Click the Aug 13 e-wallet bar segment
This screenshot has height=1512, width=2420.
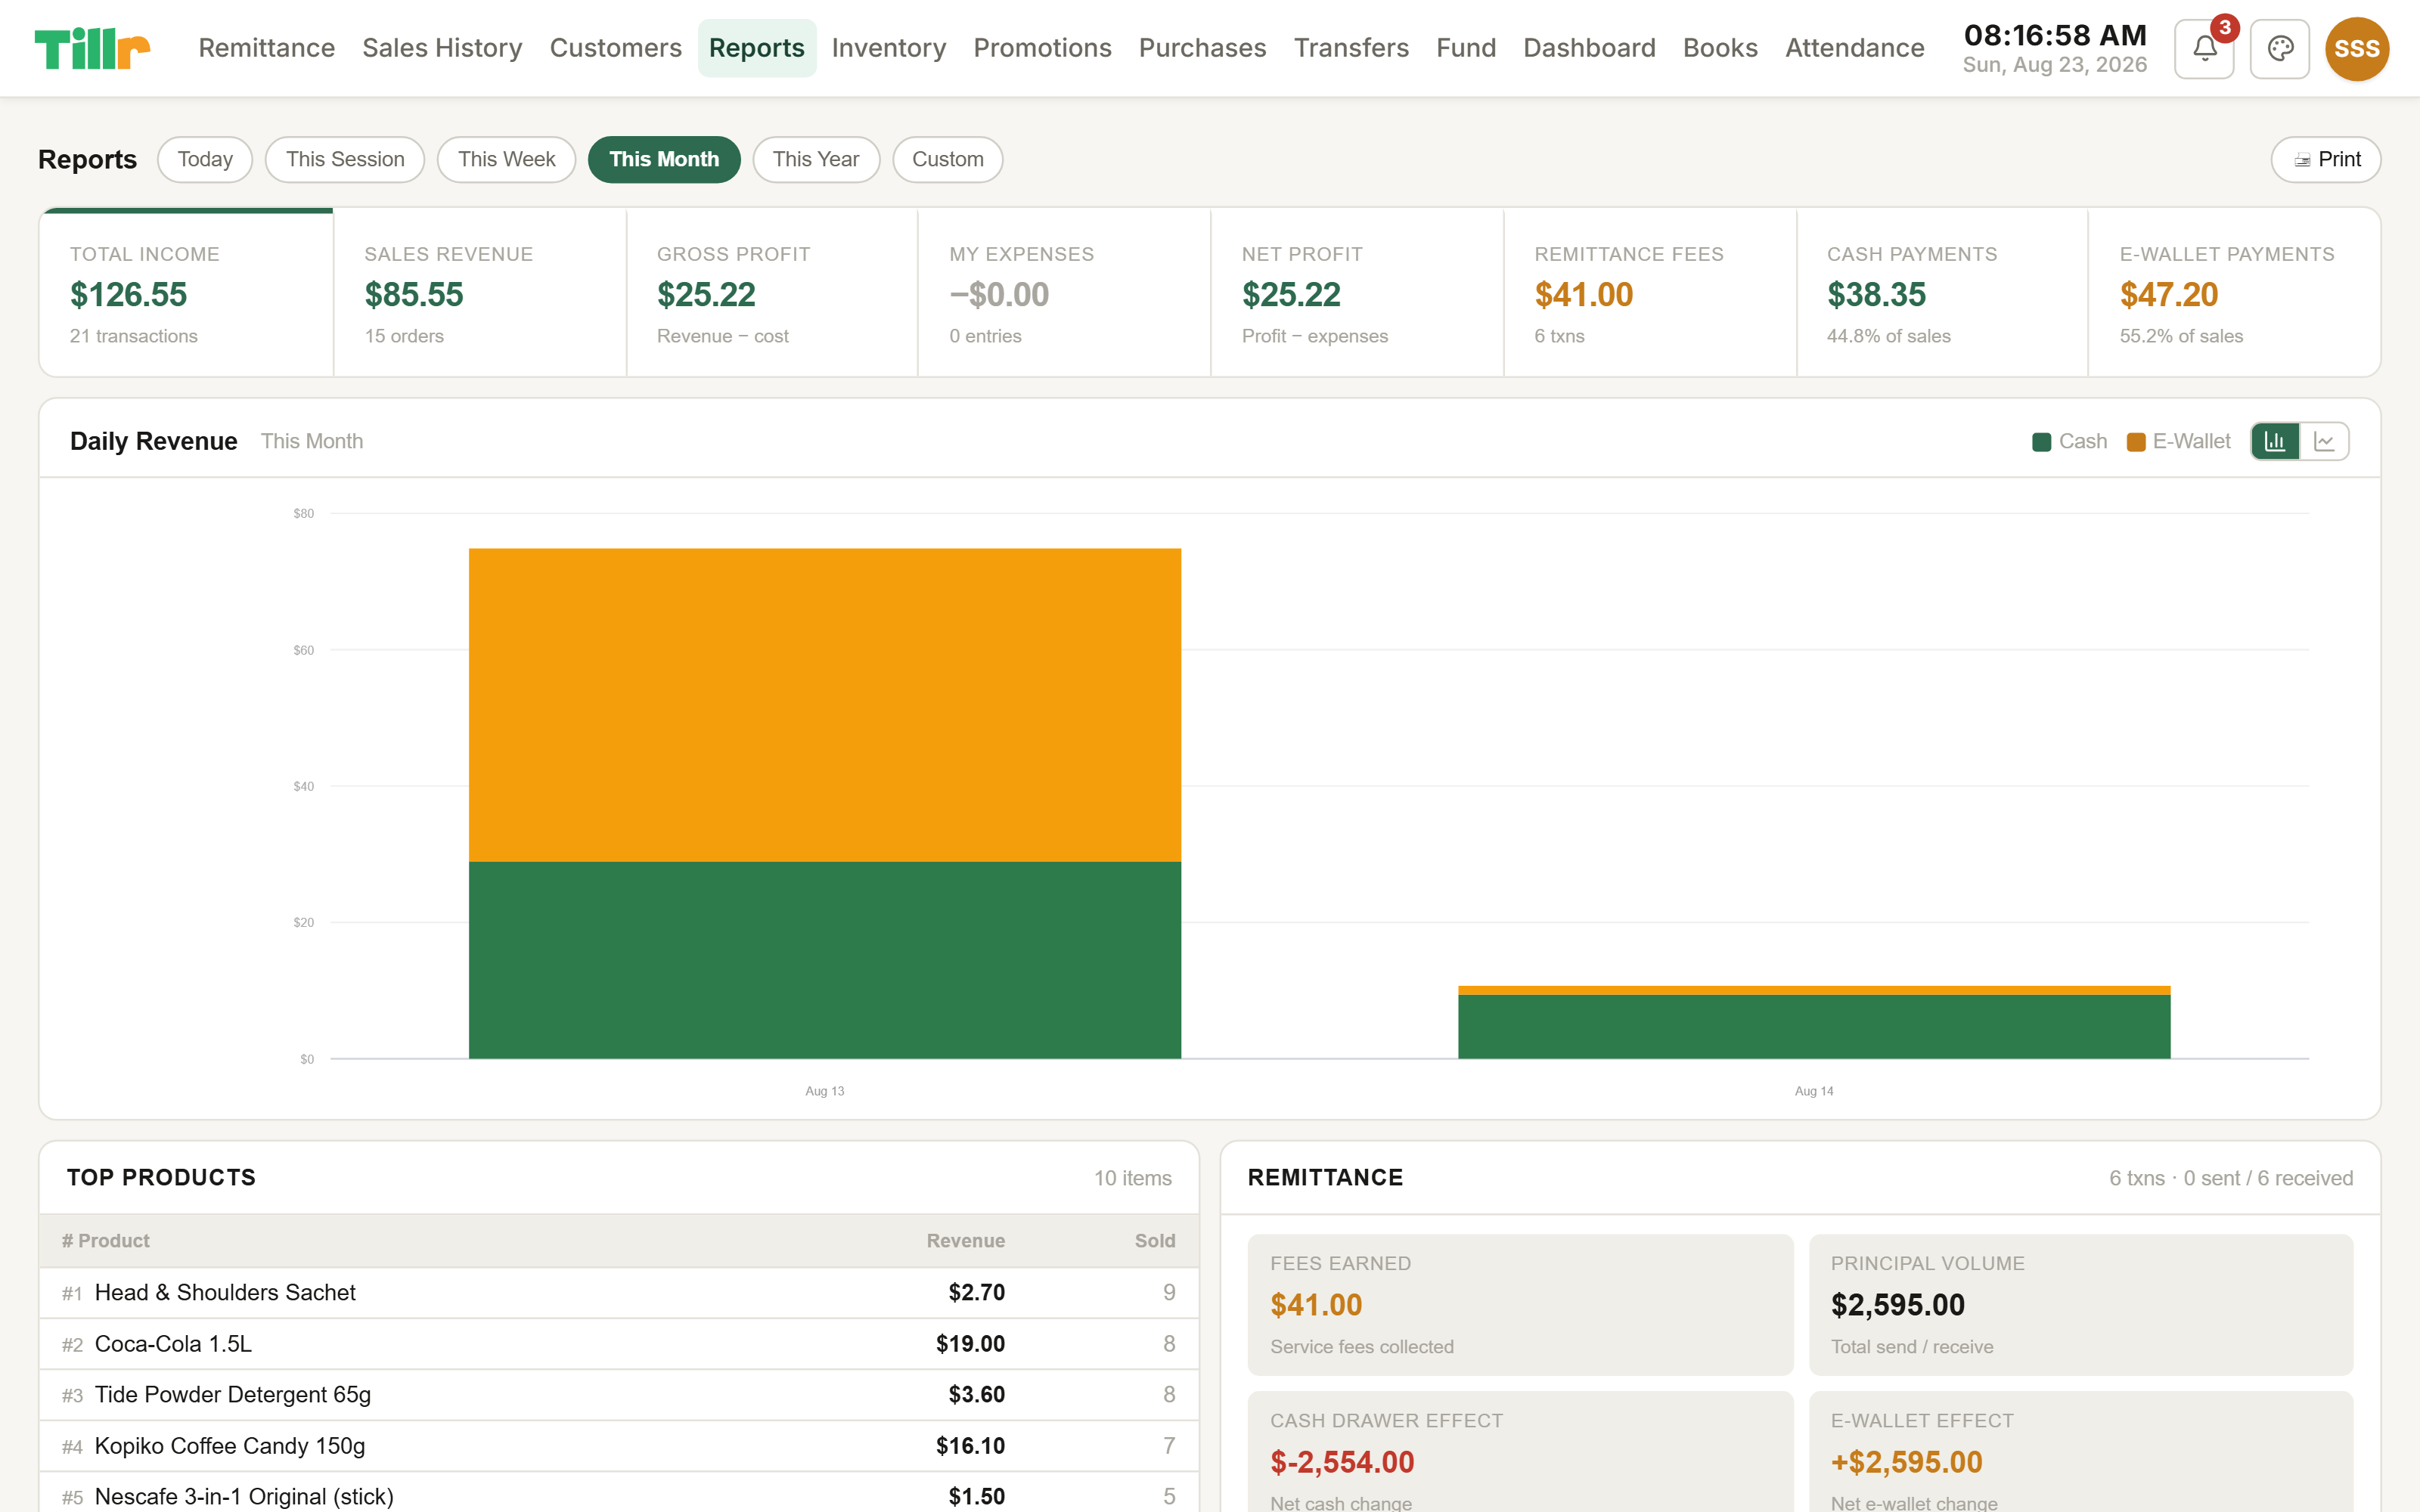point(825,705)
